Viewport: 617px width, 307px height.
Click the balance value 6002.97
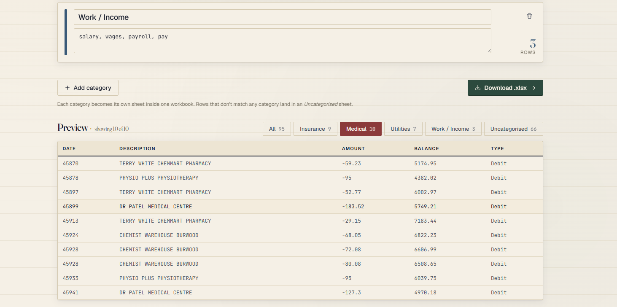pyautogui.click(x=426, y=192)
